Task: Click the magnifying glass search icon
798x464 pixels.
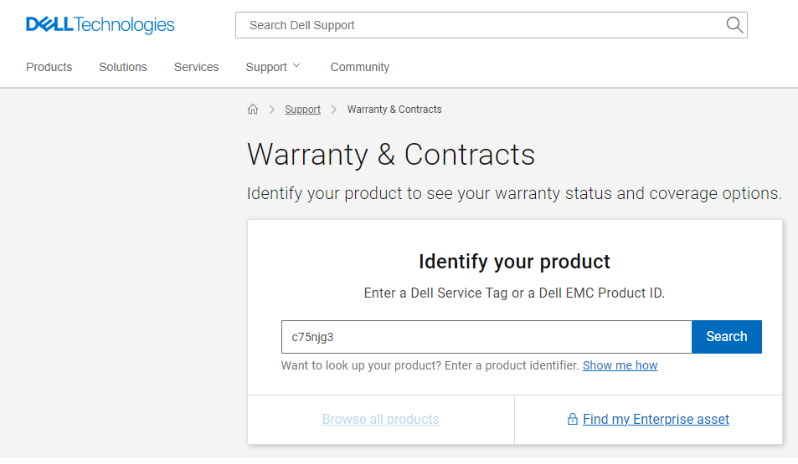Action: coord(734,25)
